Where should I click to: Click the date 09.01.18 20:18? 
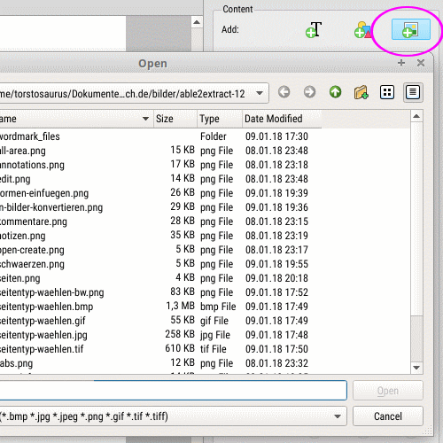[x=276, y=278]
